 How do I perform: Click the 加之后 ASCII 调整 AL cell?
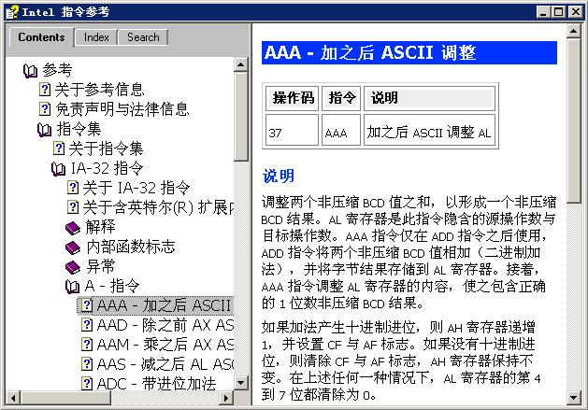[429, 130]
